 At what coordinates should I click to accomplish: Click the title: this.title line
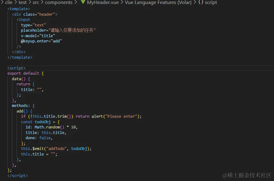pos(46,133)
